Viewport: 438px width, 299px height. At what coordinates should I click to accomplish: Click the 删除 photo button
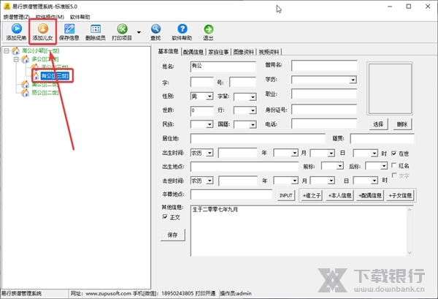click(x=402, y=124)
